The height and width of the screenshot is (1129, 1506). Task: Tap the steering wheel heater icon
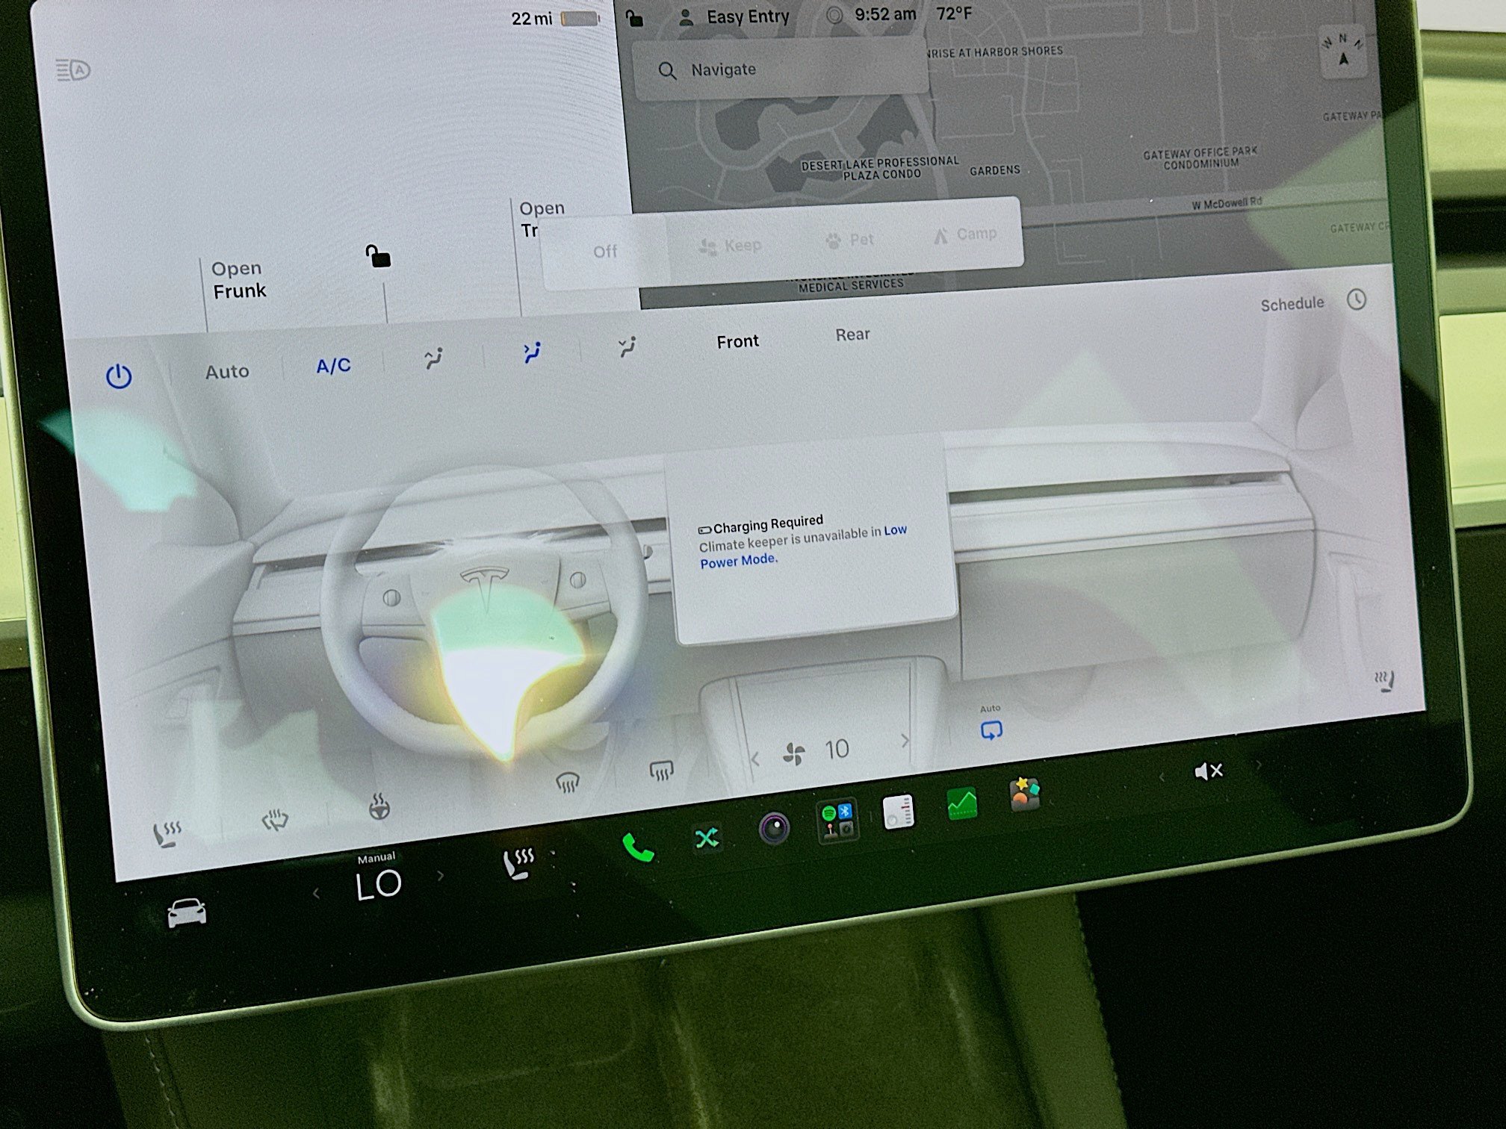coord(379,807)
